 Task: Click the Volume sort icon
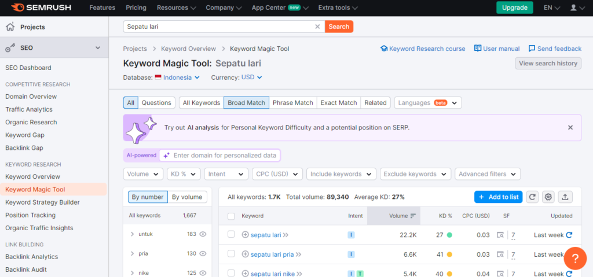pos(413,216)
